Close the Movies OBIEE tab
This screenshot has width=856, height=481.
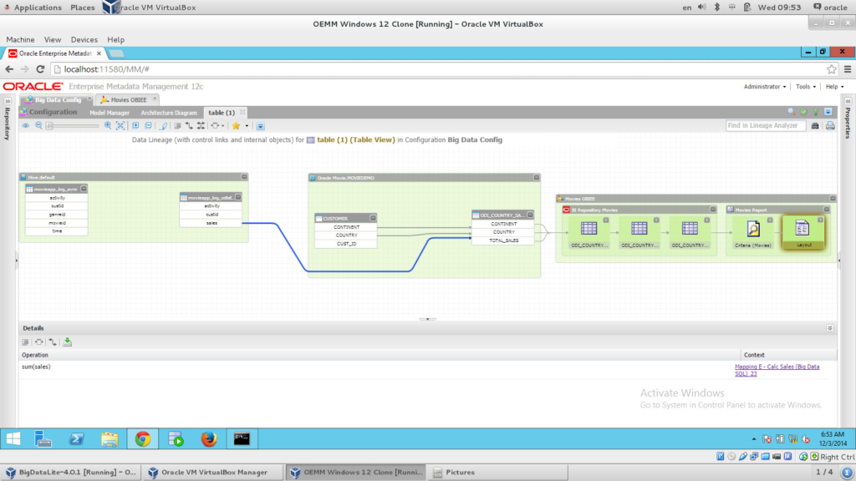click(x=155, y=99)
